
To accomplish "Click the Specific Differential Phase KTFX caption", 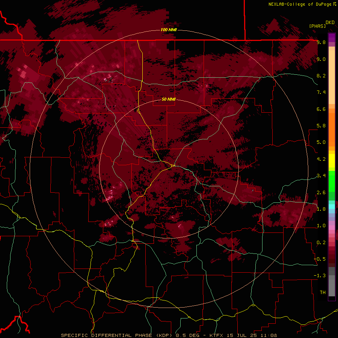I will (169, 335).
